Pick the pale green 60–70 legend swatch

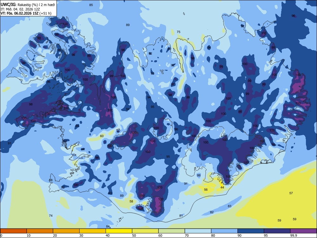click(171, 231)
